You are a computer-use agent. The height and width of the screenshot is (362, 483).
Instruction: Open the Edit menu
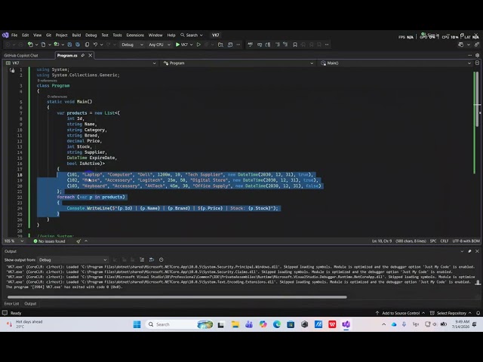25,35
